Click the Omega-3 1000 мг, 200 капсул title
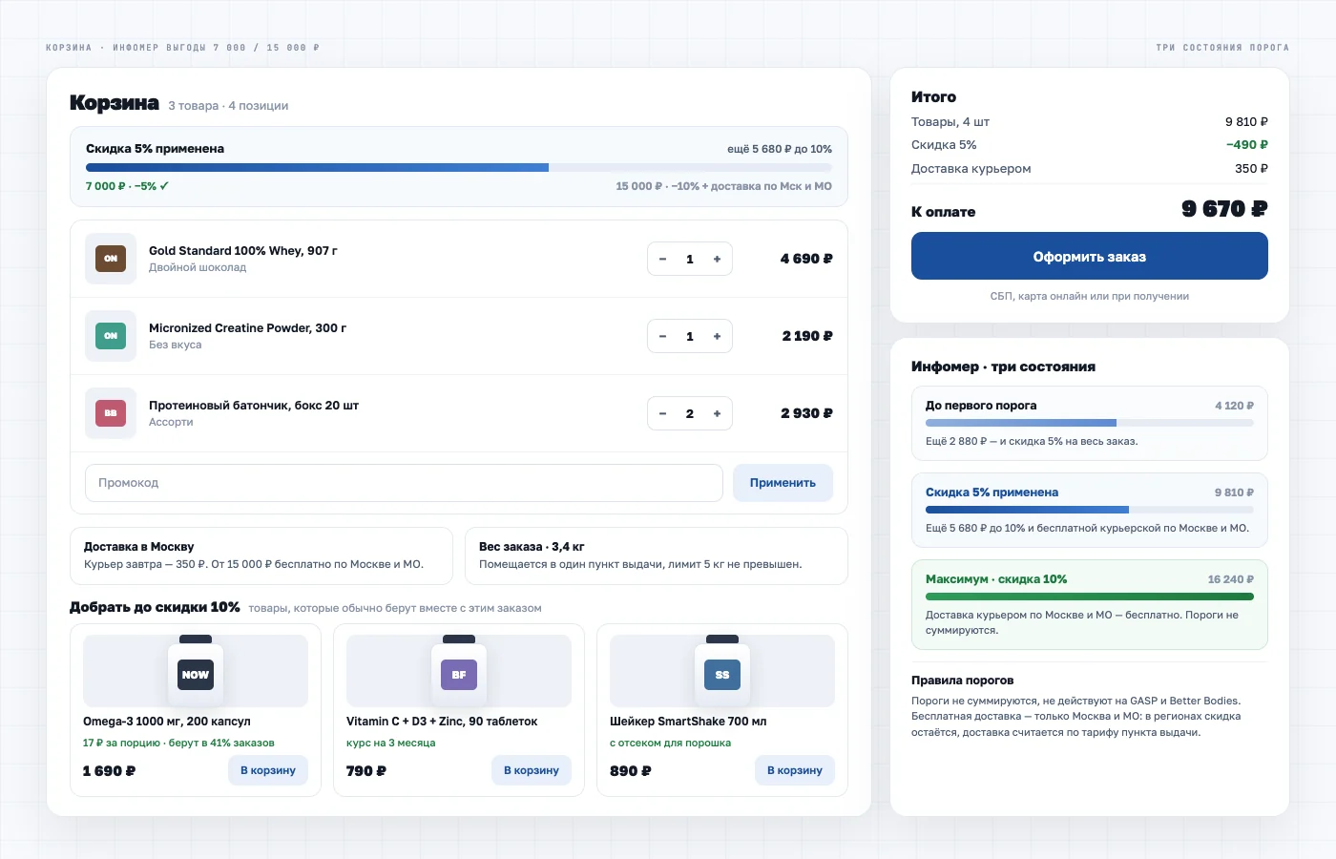Viewport: 1336px width, 859px height. [167, 722]
